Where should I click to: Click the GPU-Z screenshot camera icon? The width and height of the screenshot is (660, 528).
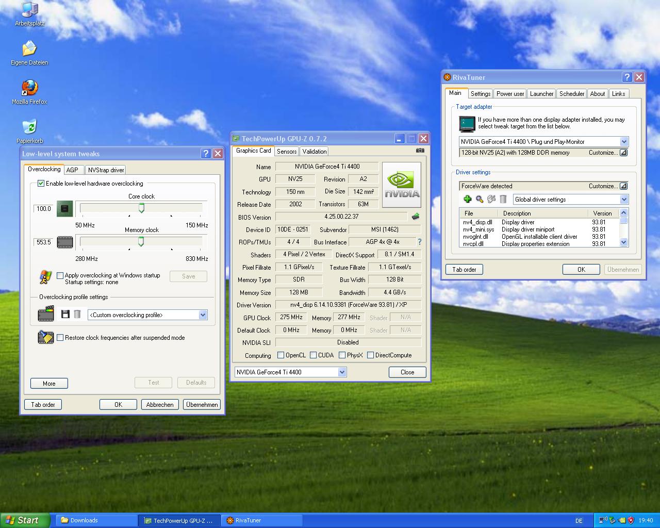pyautogui.click(x=420, y=151)
